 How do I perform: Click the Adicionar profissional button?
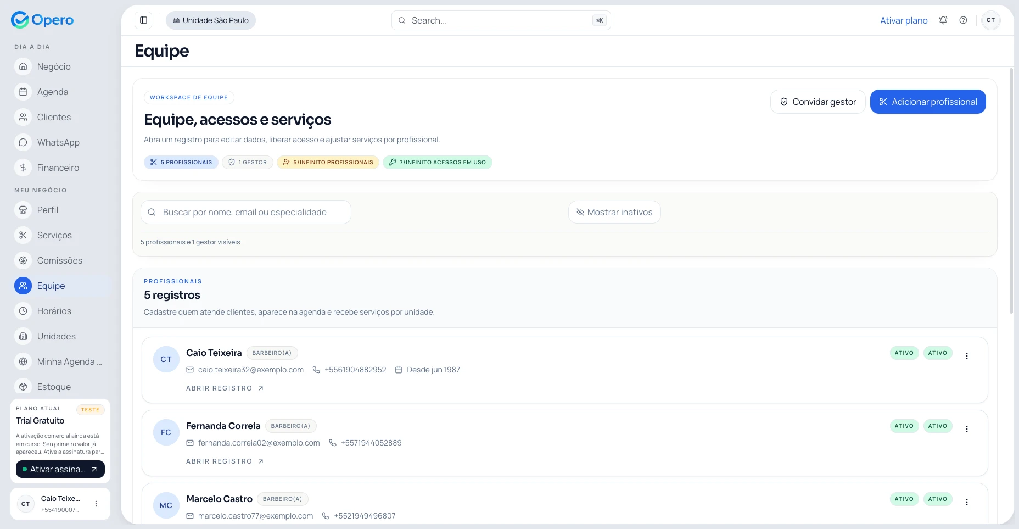point(928,102)
